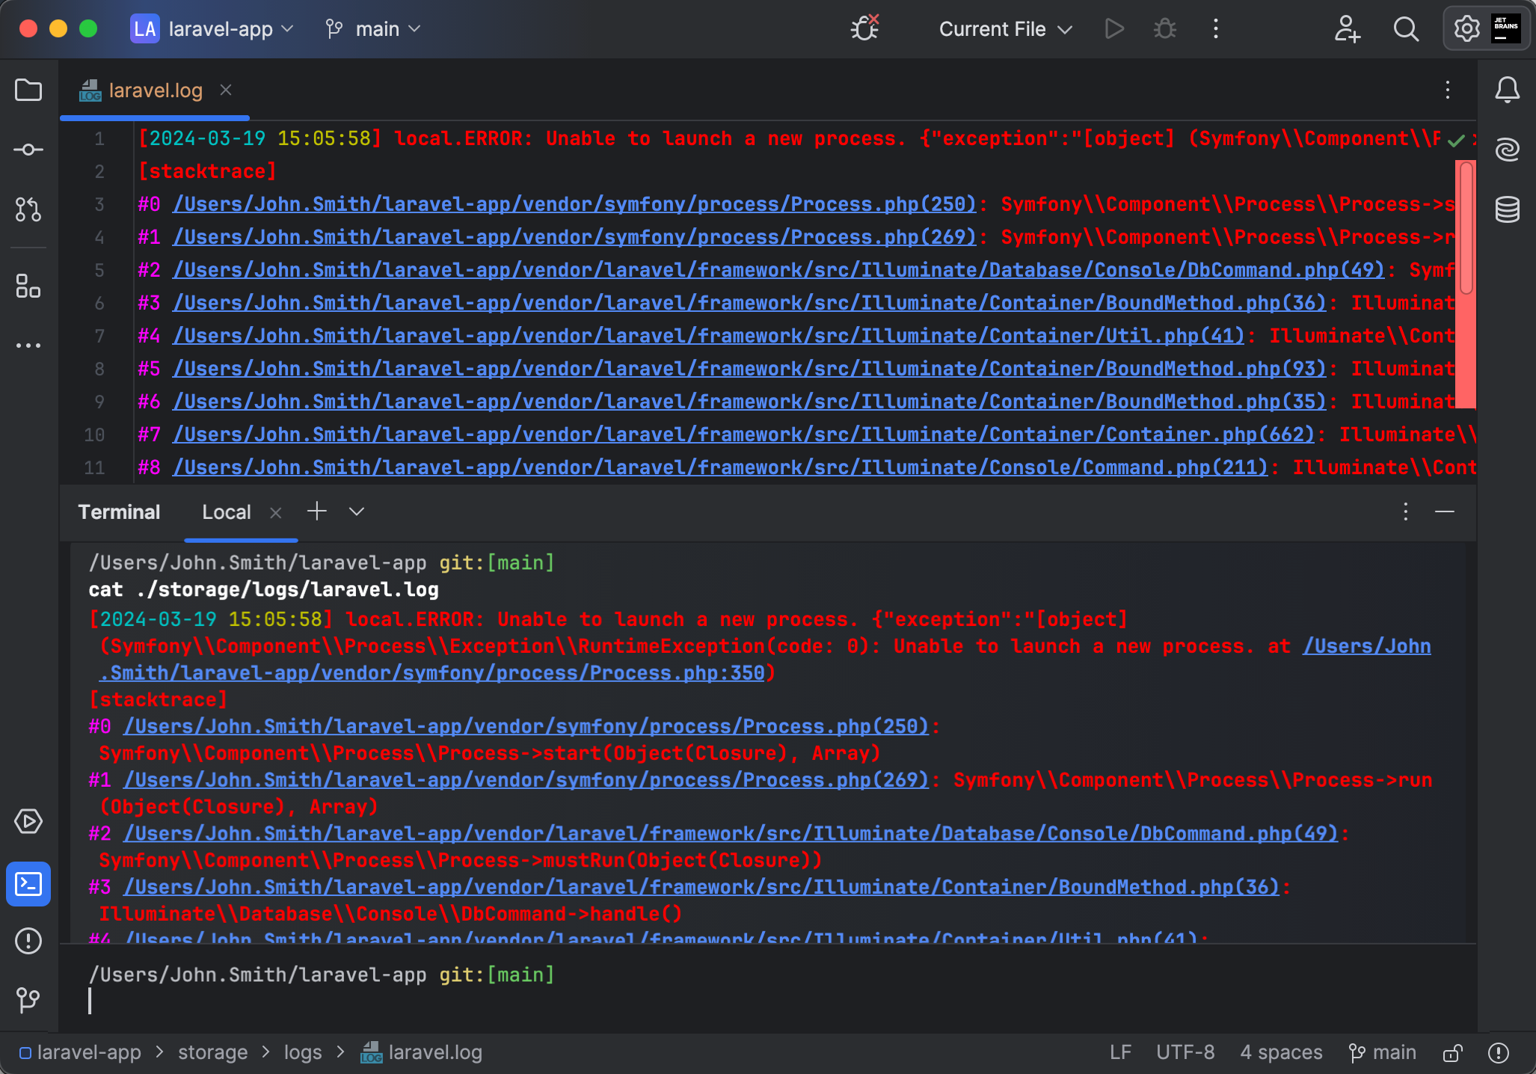Open the Database tool window icon
This screenshot has width=1536, height=1074.
[x=1507, y=209]
